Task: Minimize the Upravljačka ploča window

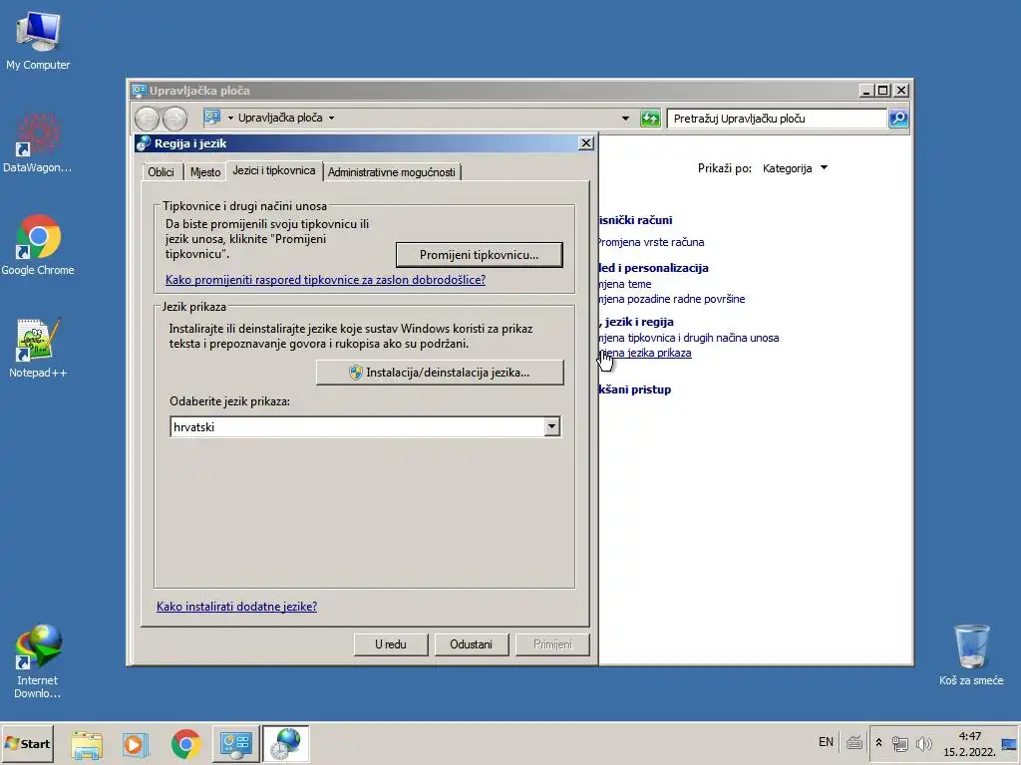Action: [866, 91]
